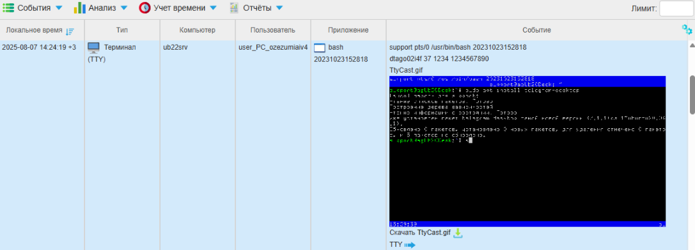The width and height of the screenshot is (695, 250).
Task: Expand the dropdown arrow next to Анализ
Action: coord(123,8)
